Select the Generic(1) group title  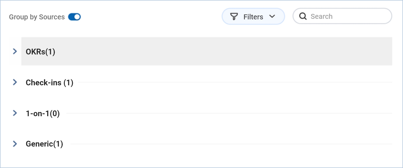44,144
